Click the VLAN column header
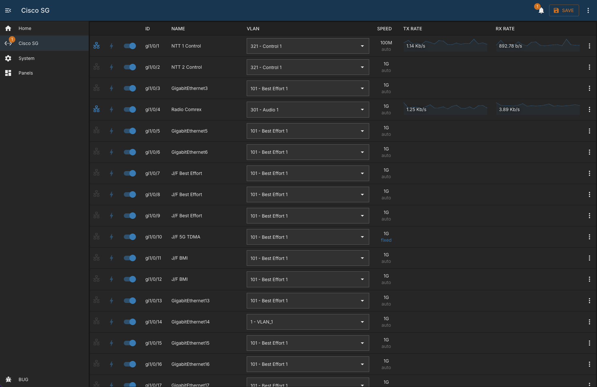The image size is (597, 387). (253, 29)
